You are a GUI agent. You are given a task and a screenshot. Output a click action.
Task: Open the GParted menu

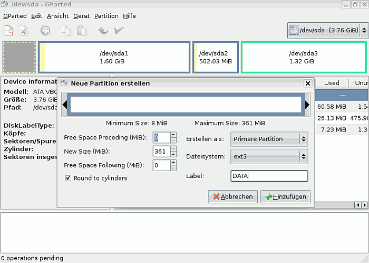(x=15, y=16)
